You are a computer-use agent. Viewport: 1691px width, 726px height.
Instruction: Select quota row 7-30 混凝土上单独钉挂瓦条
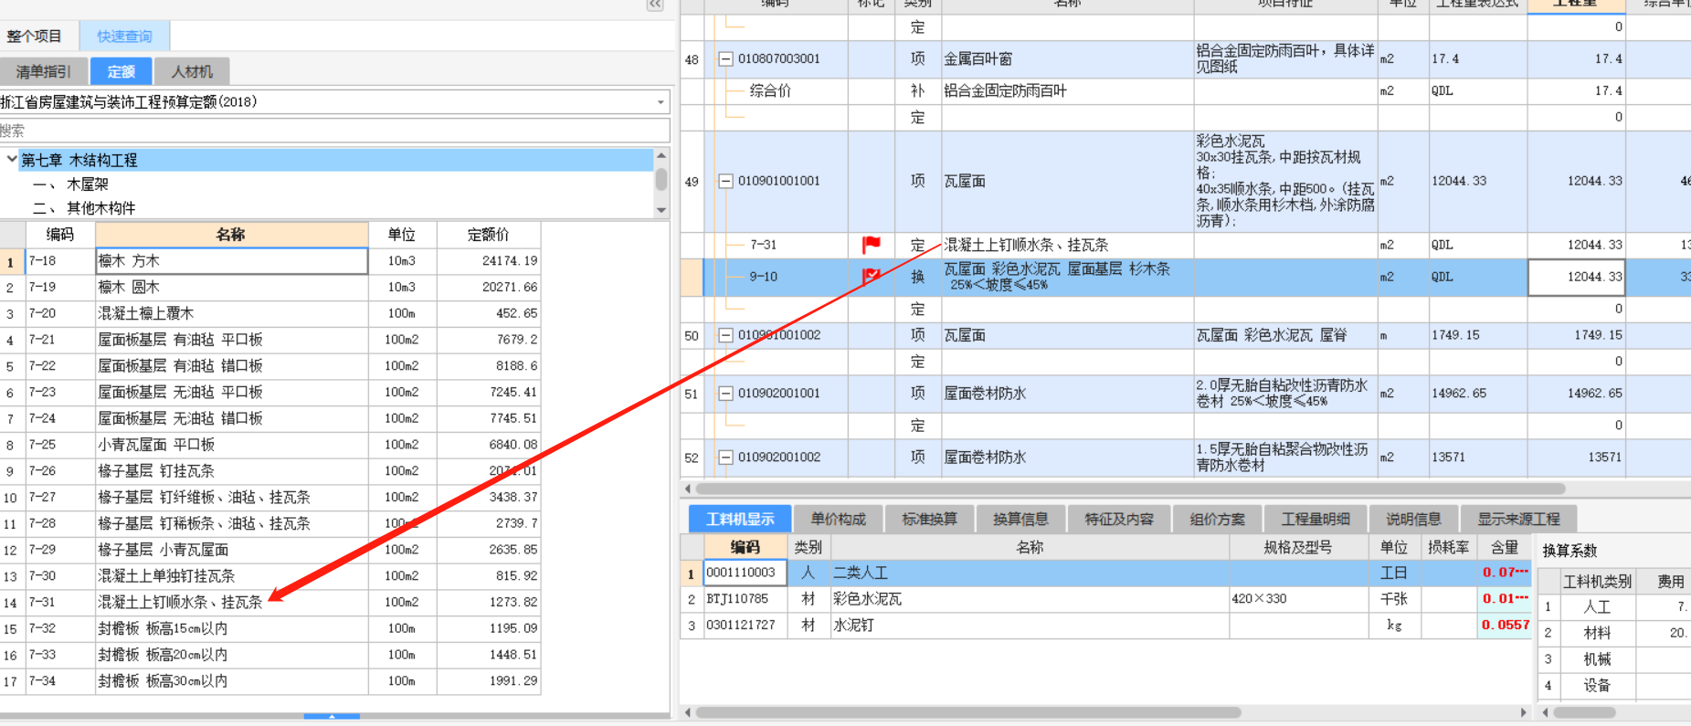coord(270,576)
